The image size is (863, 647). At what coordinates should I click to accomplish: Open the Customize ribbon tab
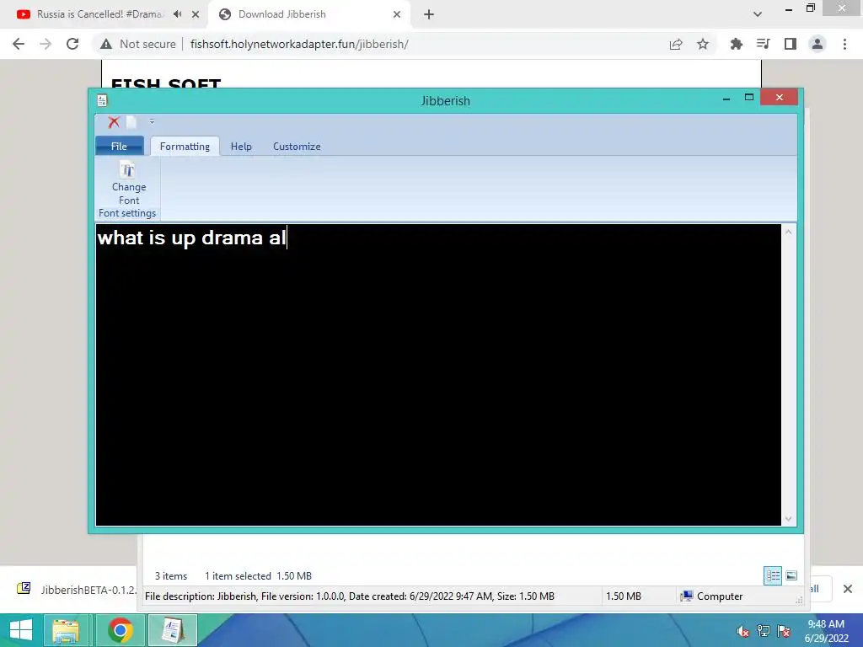click(297, 147)
